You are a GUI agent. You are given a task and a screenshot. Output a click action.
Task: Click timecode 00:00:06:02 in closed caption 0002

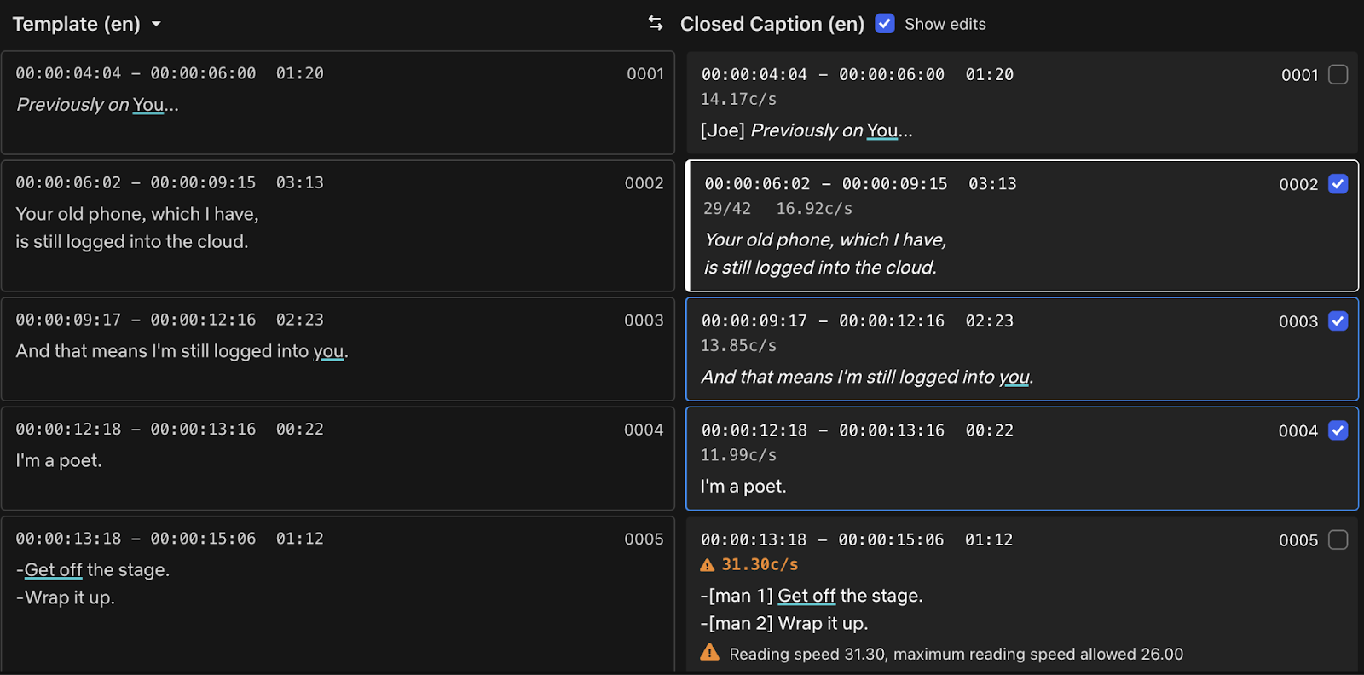click(x=757, y=184)
